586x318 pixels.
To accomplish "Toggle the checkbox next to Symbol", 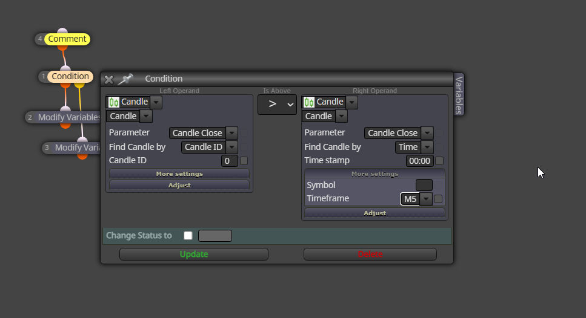I will pyautogui.click(x=438, y=185).
